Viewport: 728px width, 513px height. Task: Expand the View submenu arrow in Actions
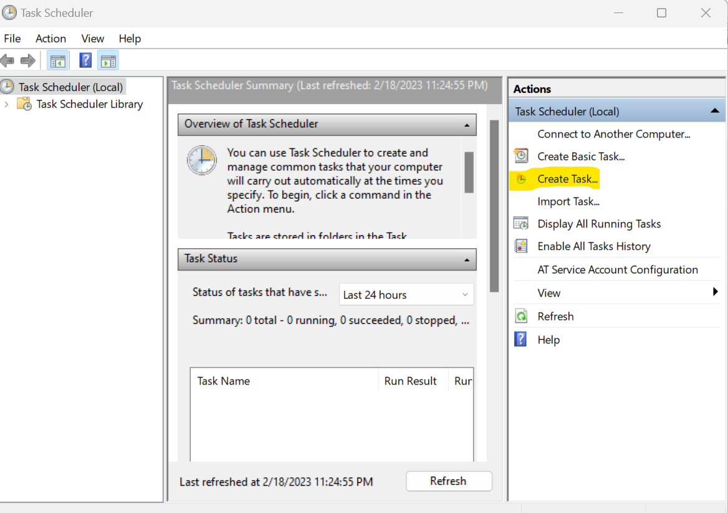[715, 292]
